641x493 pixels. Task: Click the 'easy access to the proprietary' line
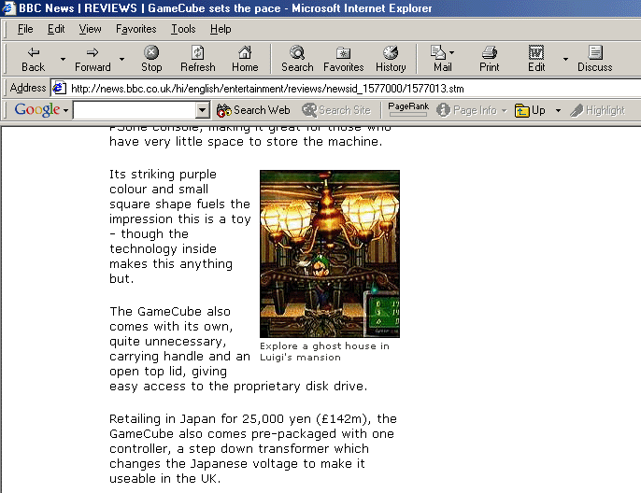239,387
